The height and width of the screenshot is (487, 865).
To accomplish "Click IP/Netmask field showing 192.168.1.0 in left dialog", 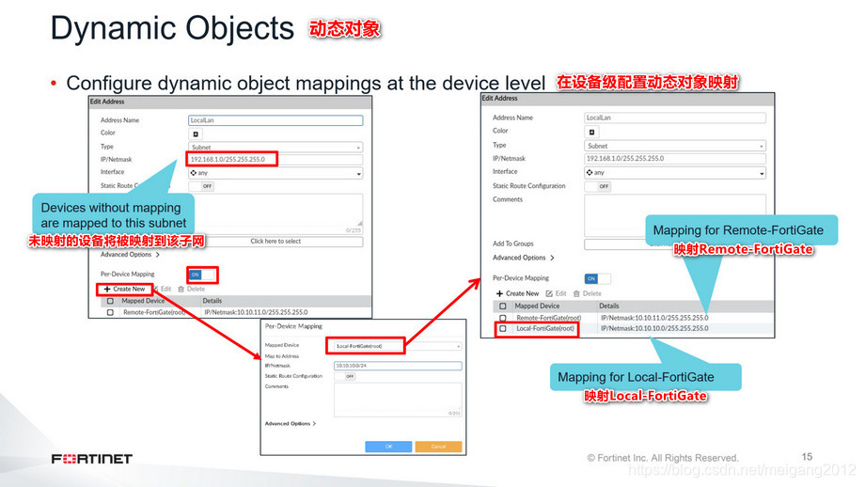I will click(275, 160).
